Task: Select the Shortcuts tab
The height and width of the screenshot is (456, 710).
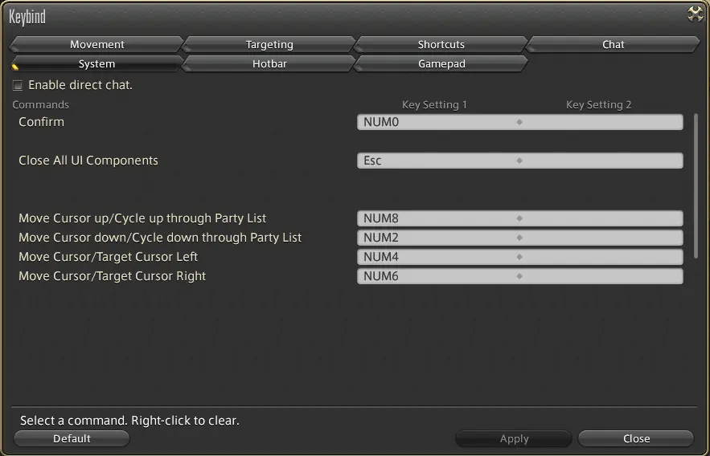Action: 441,44
